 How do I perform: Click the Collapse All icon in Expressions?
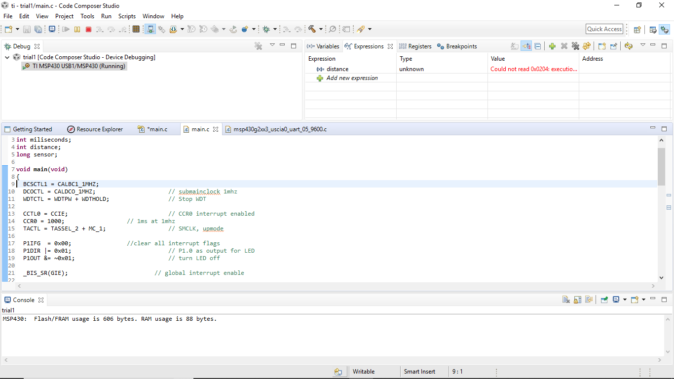(538, 46)
